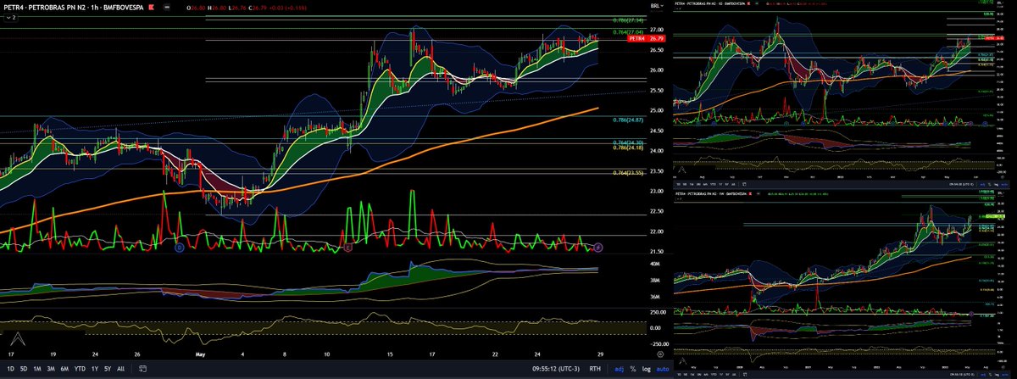Click the May label on time axis
1017x379 pixels.
pos(201,354)
